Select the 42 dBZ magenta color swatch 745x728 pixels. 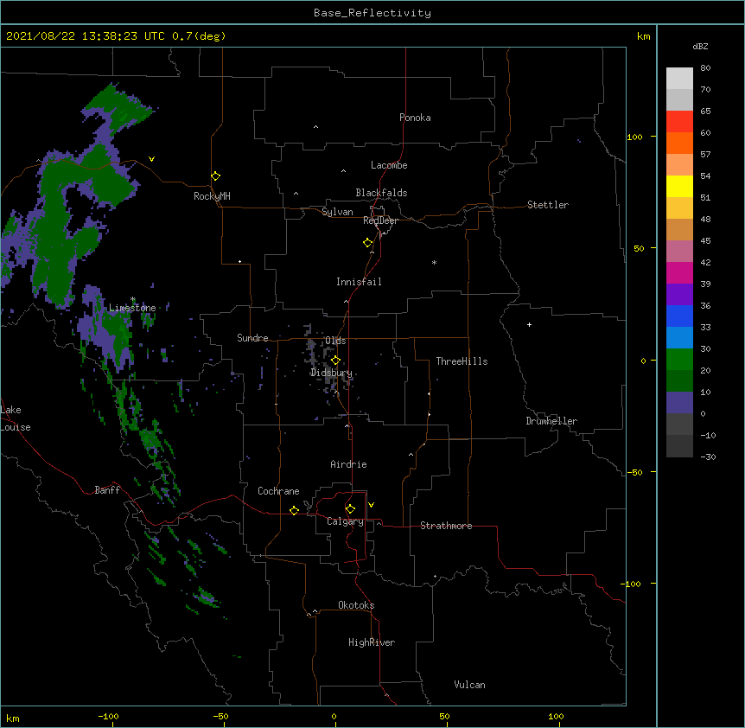click(x=679, y=272)
